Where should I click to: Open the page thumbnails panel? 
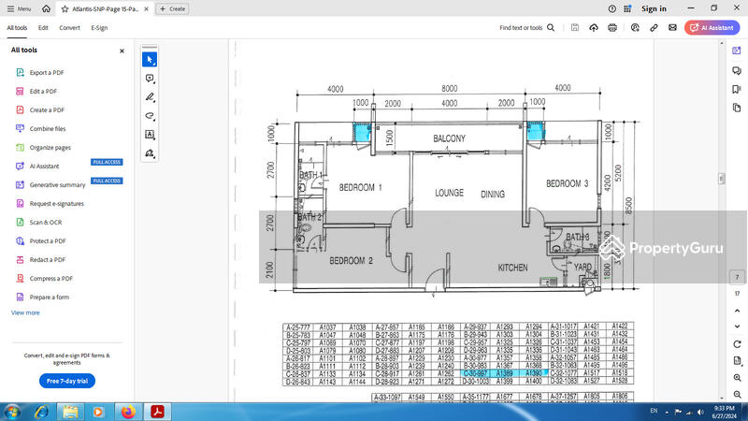click(x=737, y=108)
